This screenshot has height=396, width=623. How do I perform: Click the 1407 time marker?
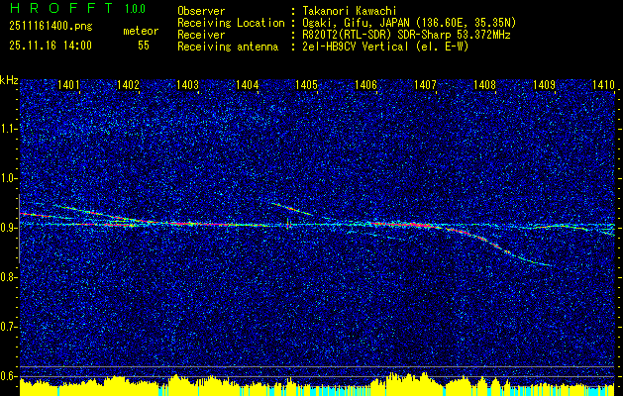coord(425,84)
